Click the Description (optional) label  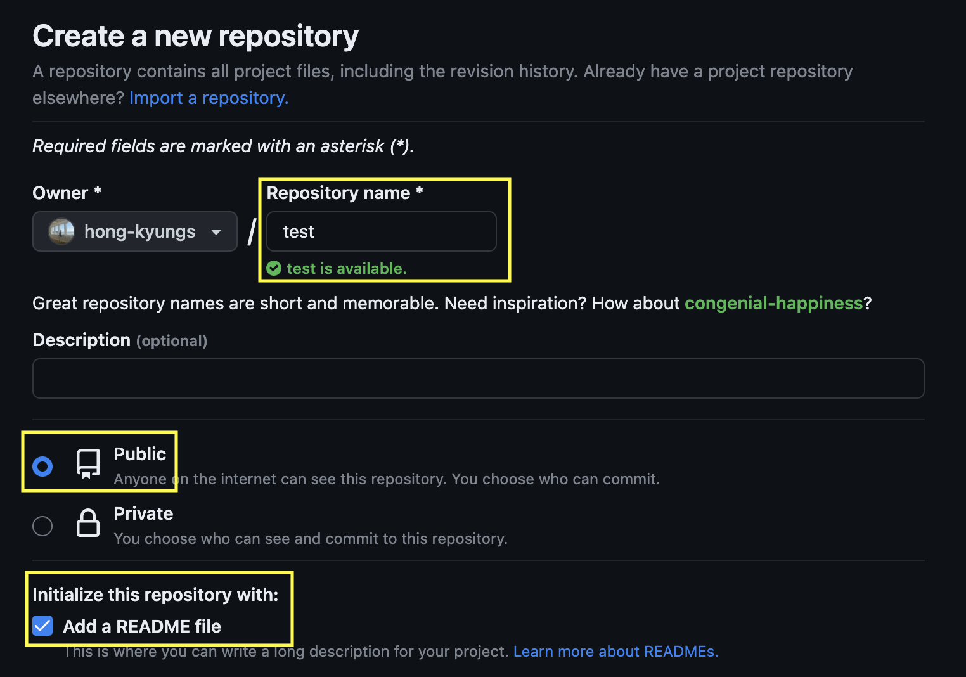(120, 340)
